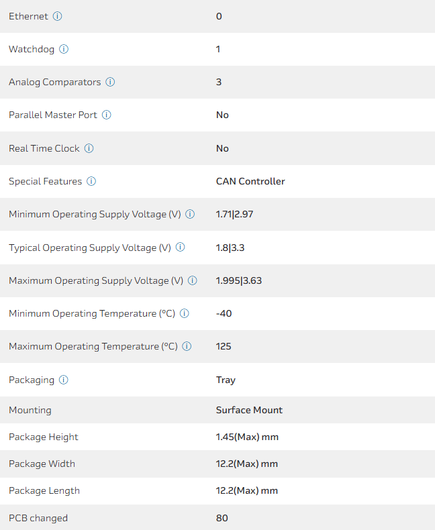The height and width of the screenshot is (530, 435).
Task: Click the PCB changed value 80
Action: [222, 518]
